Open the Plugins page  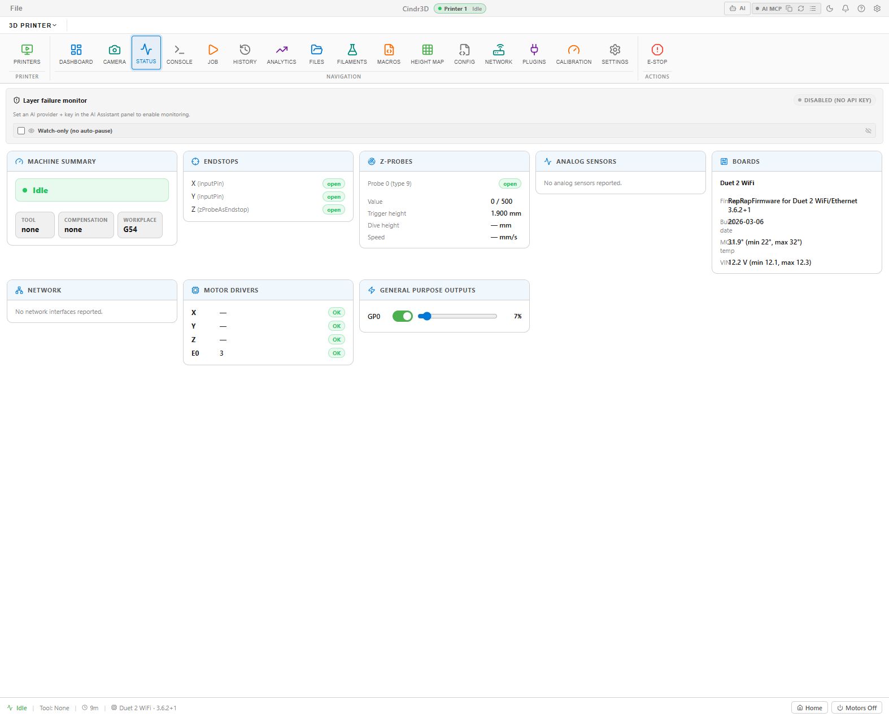tap(534, 53)
